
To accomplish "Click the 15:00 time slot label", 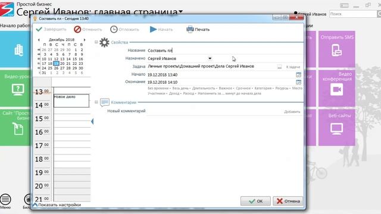I will pyautogui.click(x=42, y=119).
